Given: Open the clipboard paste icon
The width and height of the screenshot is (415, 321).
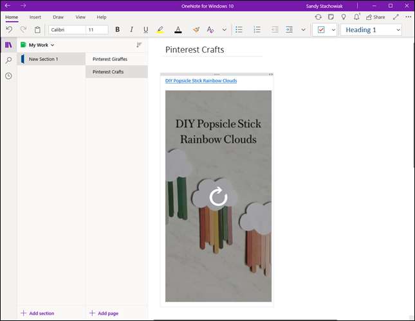Looking at the screenshot, I should pyautogui.click(x=37, y=30).
